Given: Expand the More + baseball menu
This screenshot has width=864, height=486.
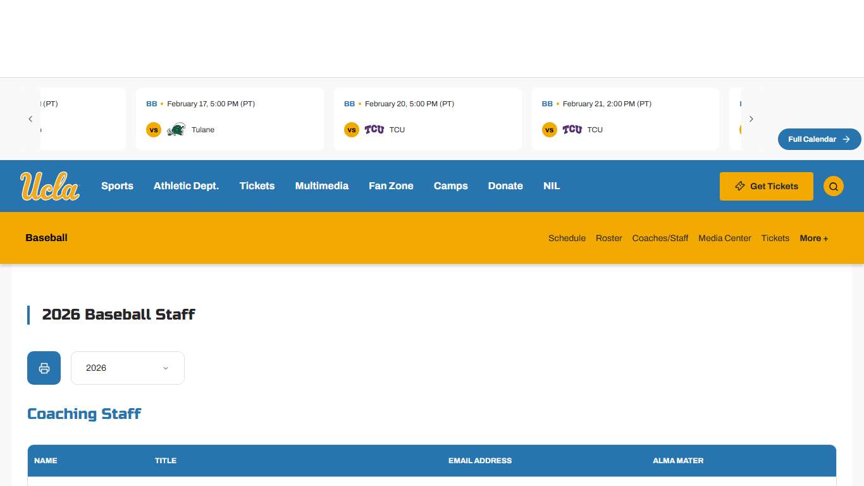Looking at the screenshot, I should pyautogui.click(x=813, y=238).
